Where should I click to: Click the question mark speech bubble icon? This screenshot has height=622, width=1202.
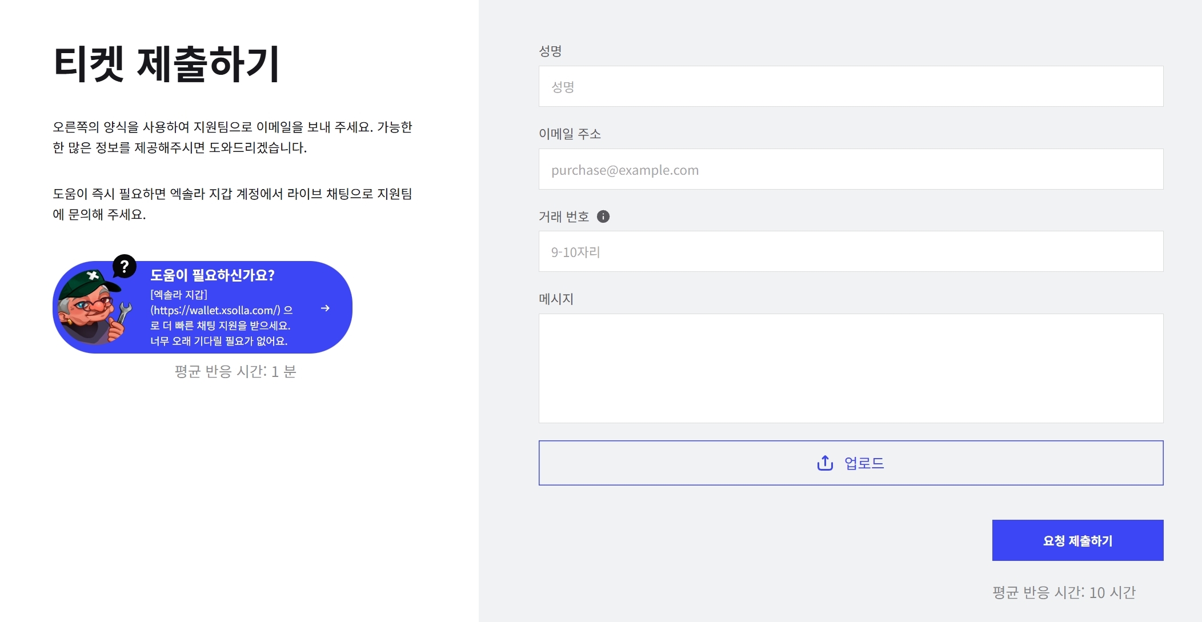124,266
